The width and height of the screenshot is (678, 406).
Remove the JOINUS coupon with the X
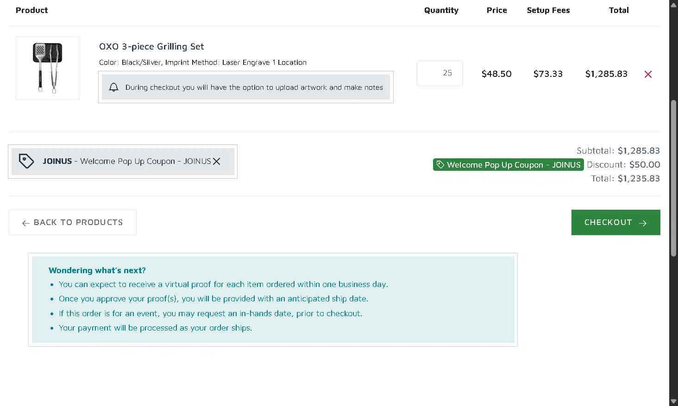coord(216,161)
